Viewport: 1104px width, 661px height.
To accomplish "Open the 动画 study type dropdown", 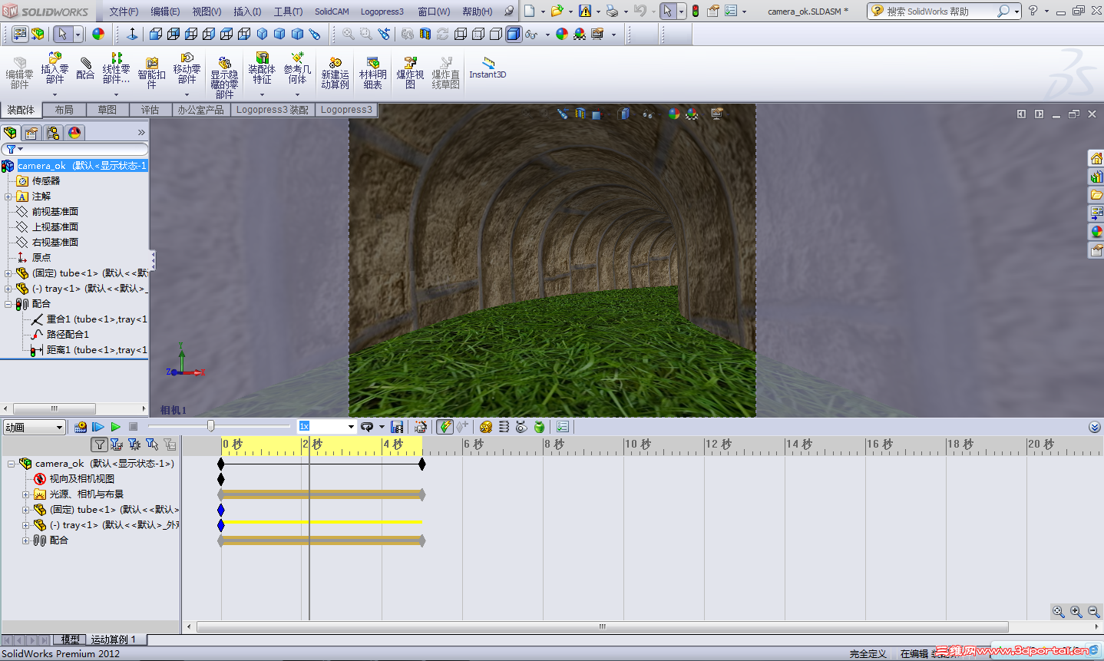I will 58,428.
